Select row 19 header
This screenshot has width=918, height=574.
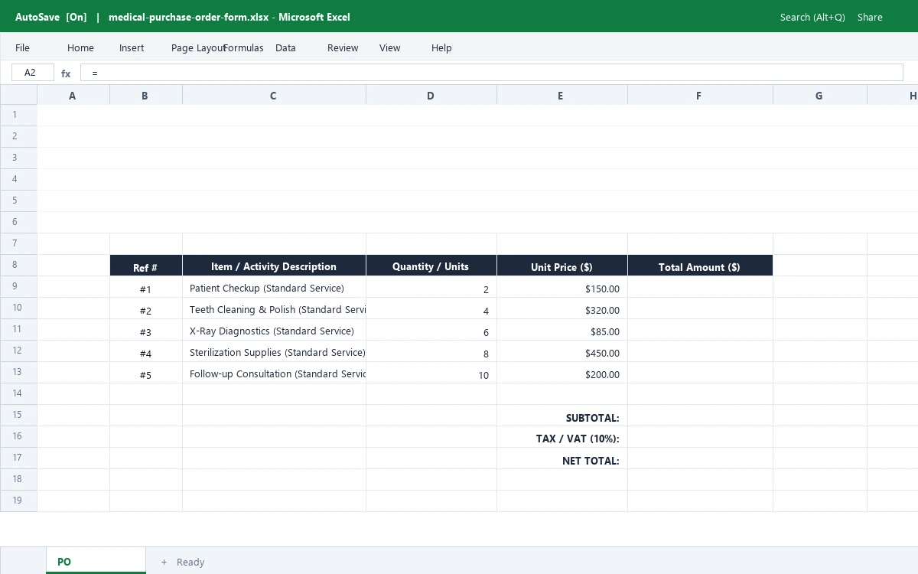18,501
